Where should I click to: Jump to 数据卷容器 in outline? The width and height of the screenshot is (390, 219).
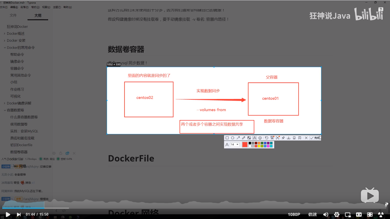tap(19, 152)
